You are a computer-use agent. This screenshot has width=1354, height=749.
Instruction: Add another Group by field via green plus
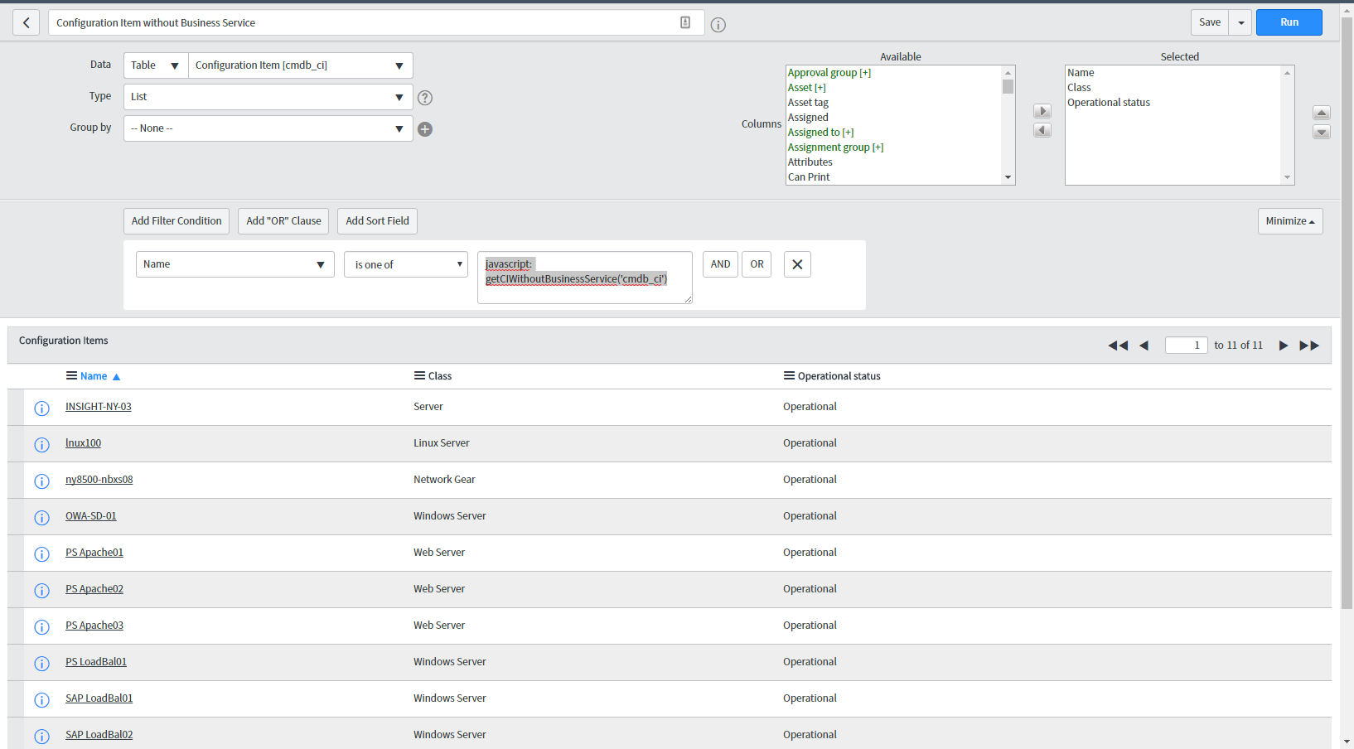tap(425, 128)
